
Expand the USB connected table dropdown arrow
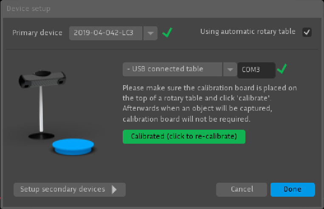point(230,70)
